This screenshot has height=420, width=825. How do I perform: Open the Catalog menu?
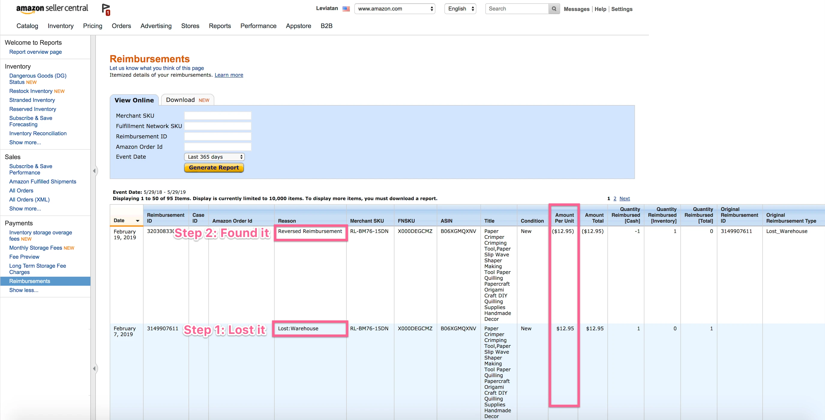[x=27, y=26]
